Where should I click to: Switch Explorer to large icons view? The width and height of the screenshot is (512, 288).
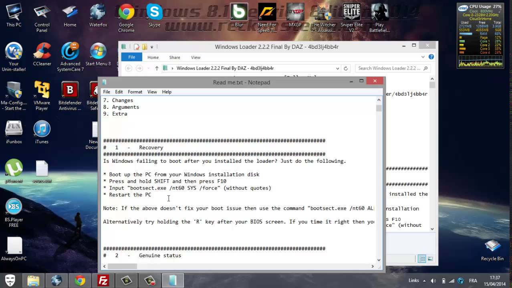point(430,259)
